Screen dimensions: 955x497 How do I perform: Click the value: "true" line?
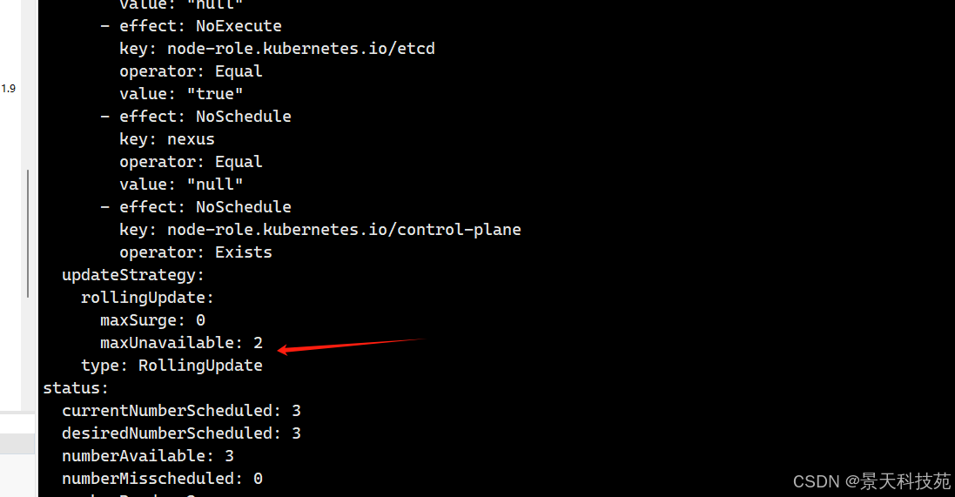coord(181,94)
